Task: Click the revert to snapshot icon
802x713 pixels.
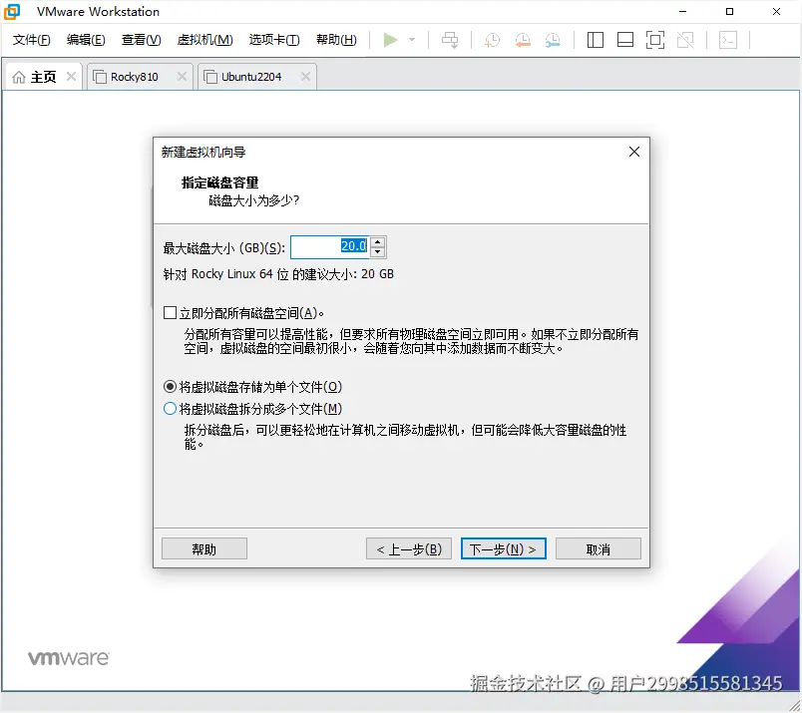Action: coord(523,40)
